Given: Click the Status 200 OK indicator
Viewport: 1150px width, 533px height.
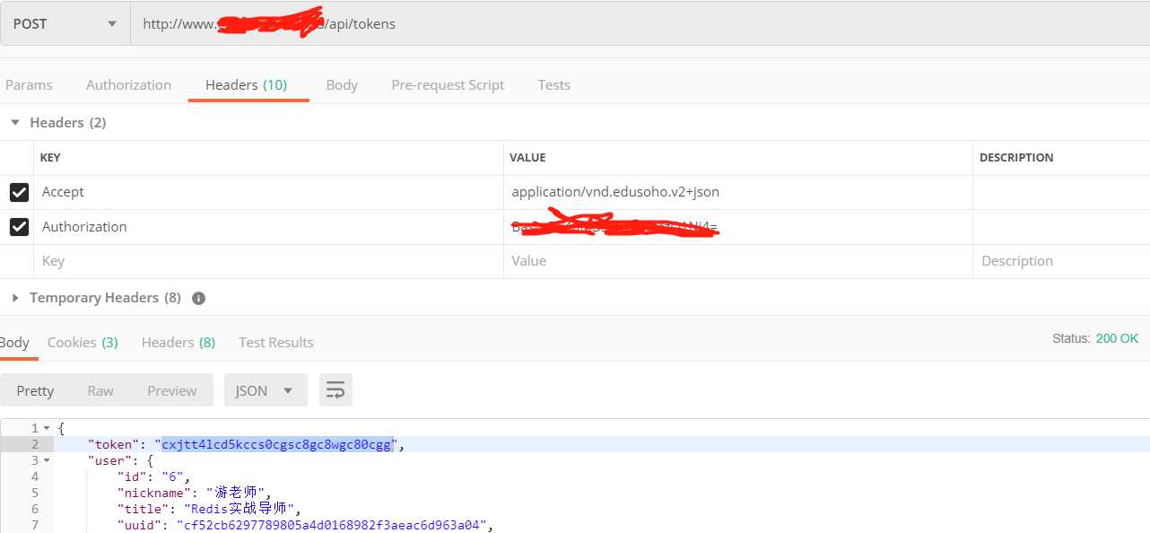Looking at the screenshot, I should click(1094, 339).
